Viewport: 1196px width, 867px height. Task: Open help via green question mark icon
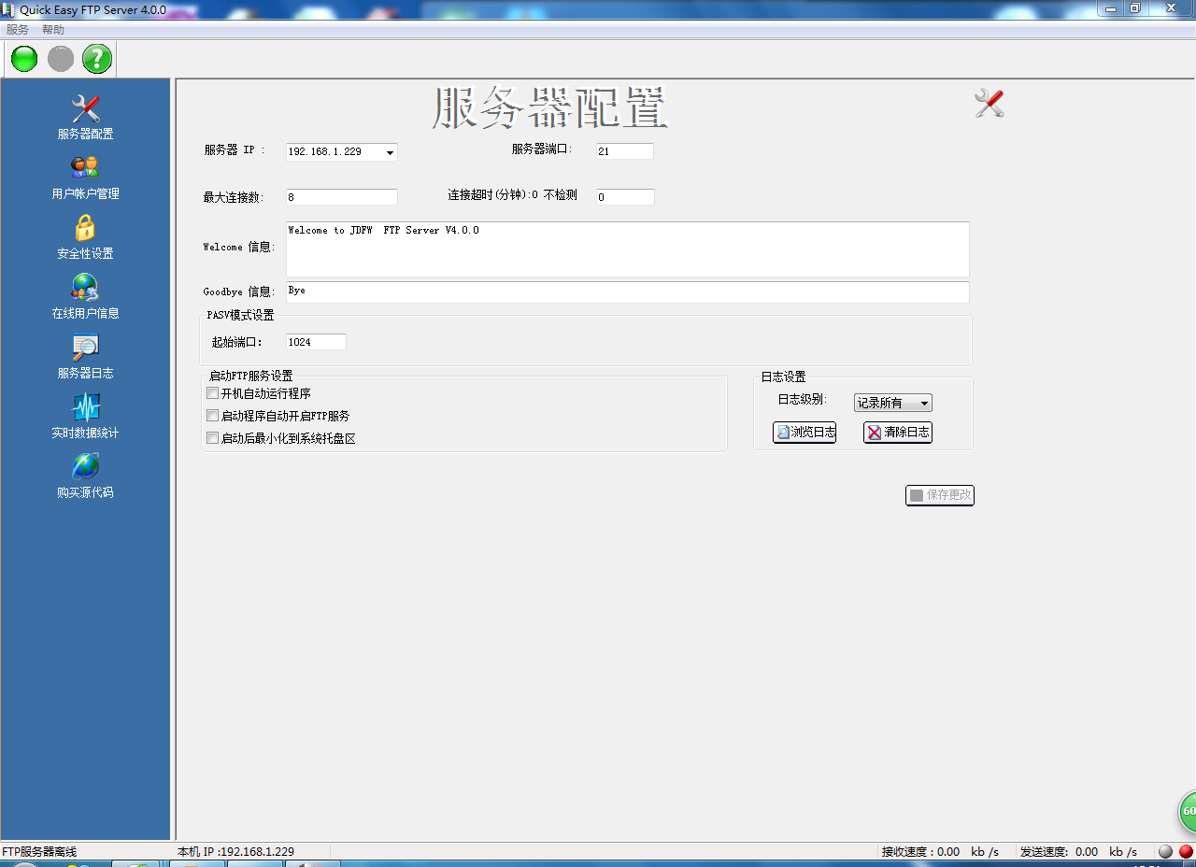point(97,59)
